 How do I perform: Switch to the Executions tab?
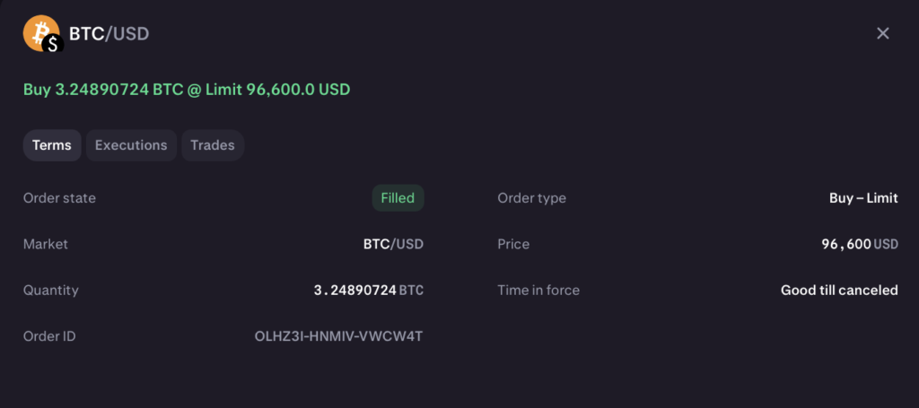point(131,145)
